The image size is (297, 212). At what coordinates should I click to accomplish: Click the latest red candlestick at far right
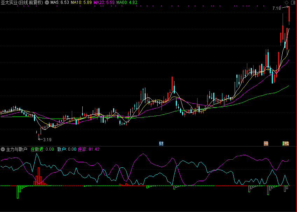289,14
